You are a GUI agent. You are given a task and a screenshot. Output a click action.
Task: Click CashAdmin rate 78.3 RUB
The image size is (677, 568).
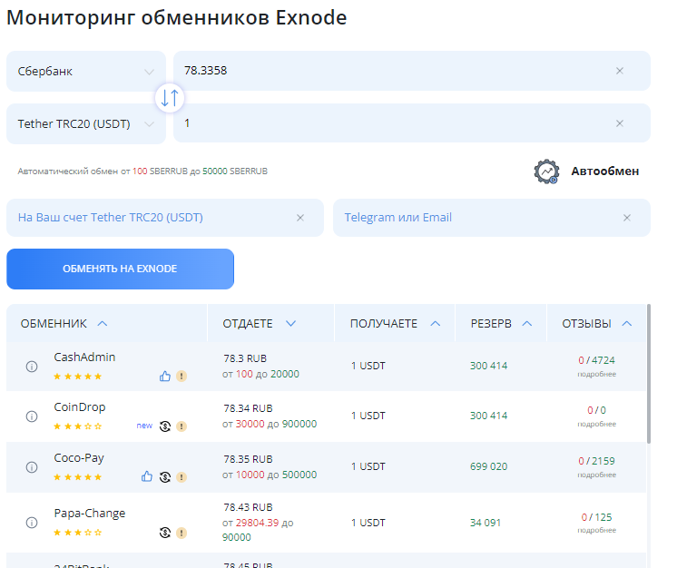pos(245,358)
